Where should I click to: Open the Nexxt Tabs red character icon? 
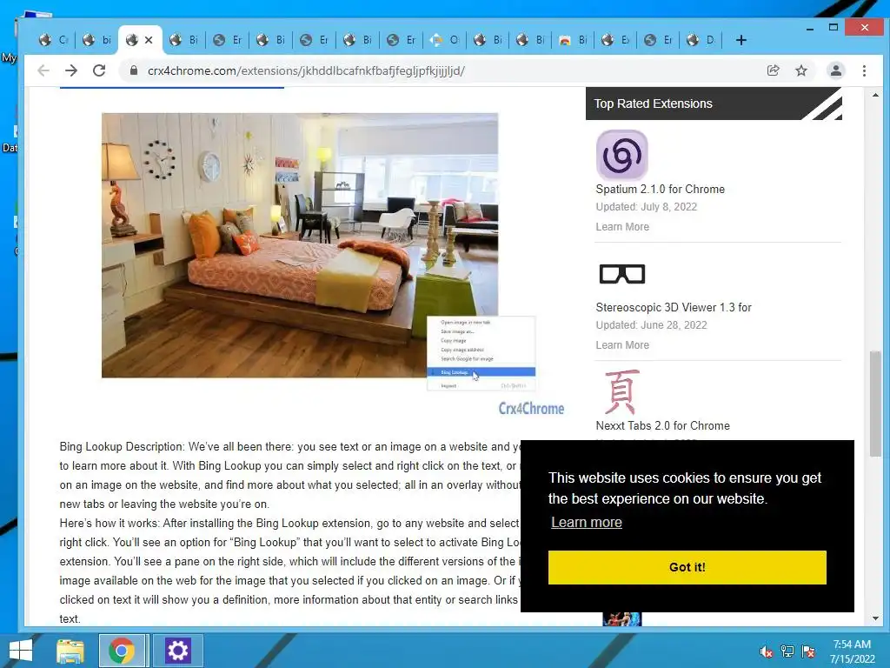(622, 391)
